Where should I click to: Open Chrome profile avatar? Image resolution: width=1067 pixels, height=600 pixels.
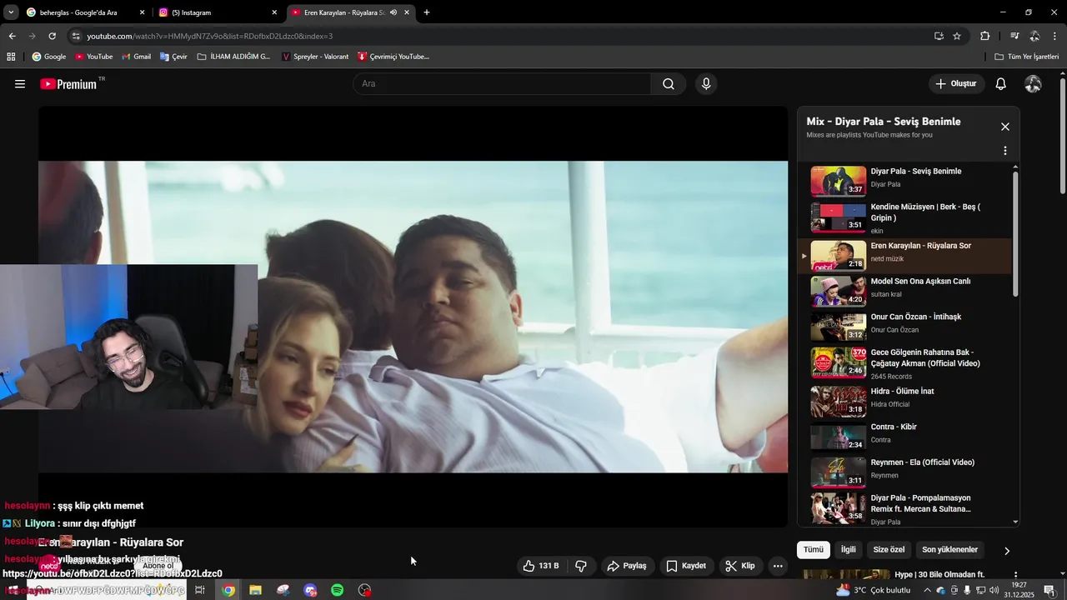1034,36
